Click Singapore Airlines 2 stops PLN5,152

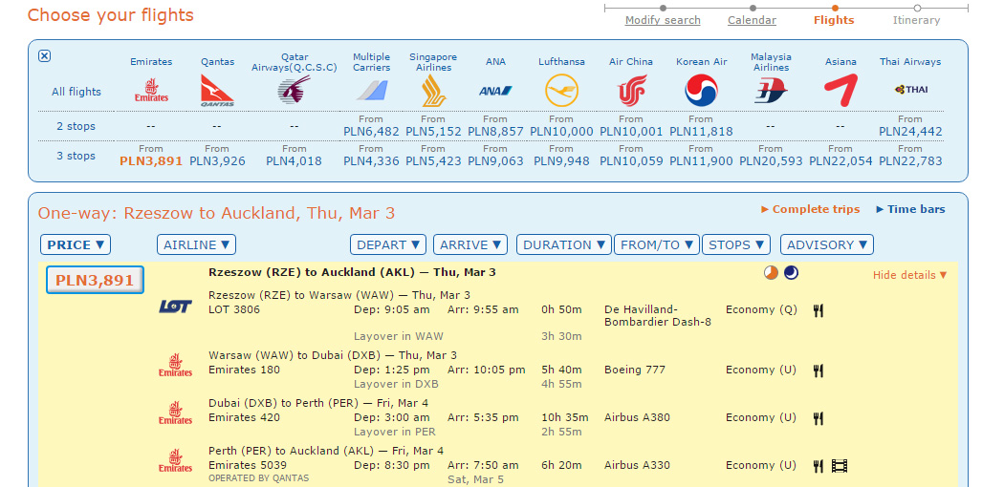click(x=433, y=132)
